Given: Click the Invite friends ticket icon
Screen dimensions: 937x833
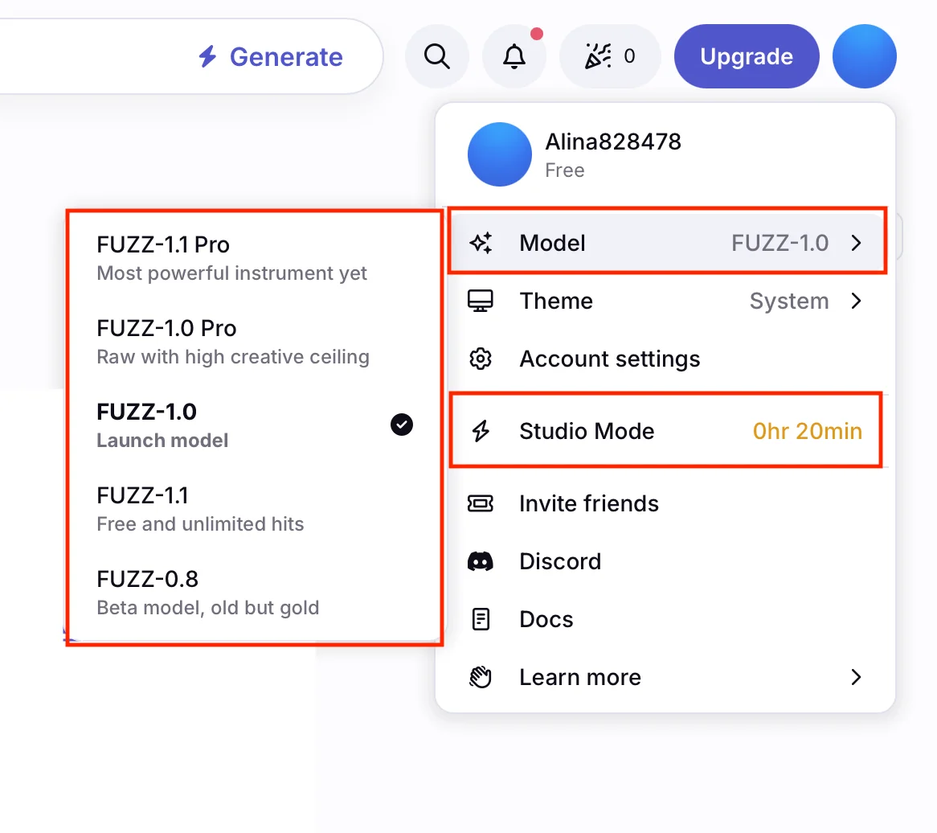Looking at the screenshot, I should point(481,503).
